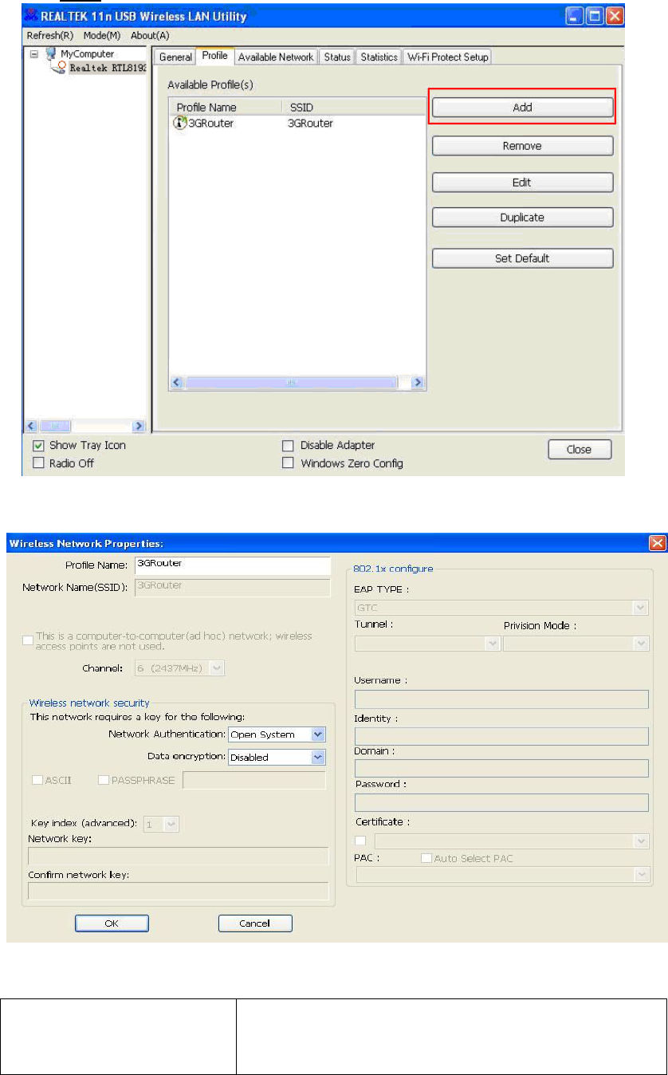
Task: Switch to the Available Network tab
Action: (x=277, y=57)
